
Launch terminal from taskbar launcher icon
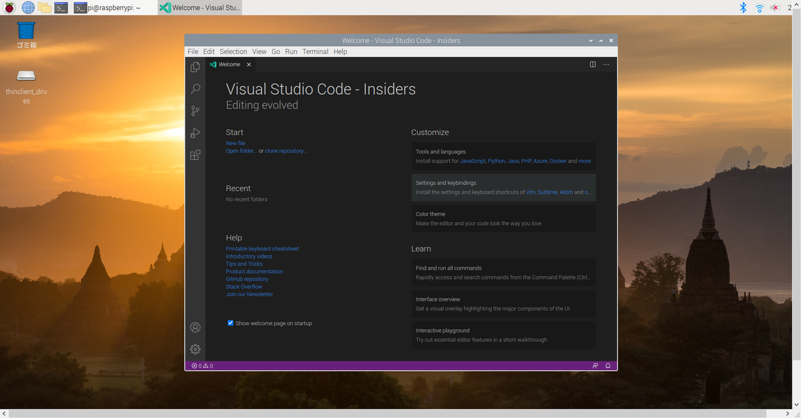(x=61, y=7)
